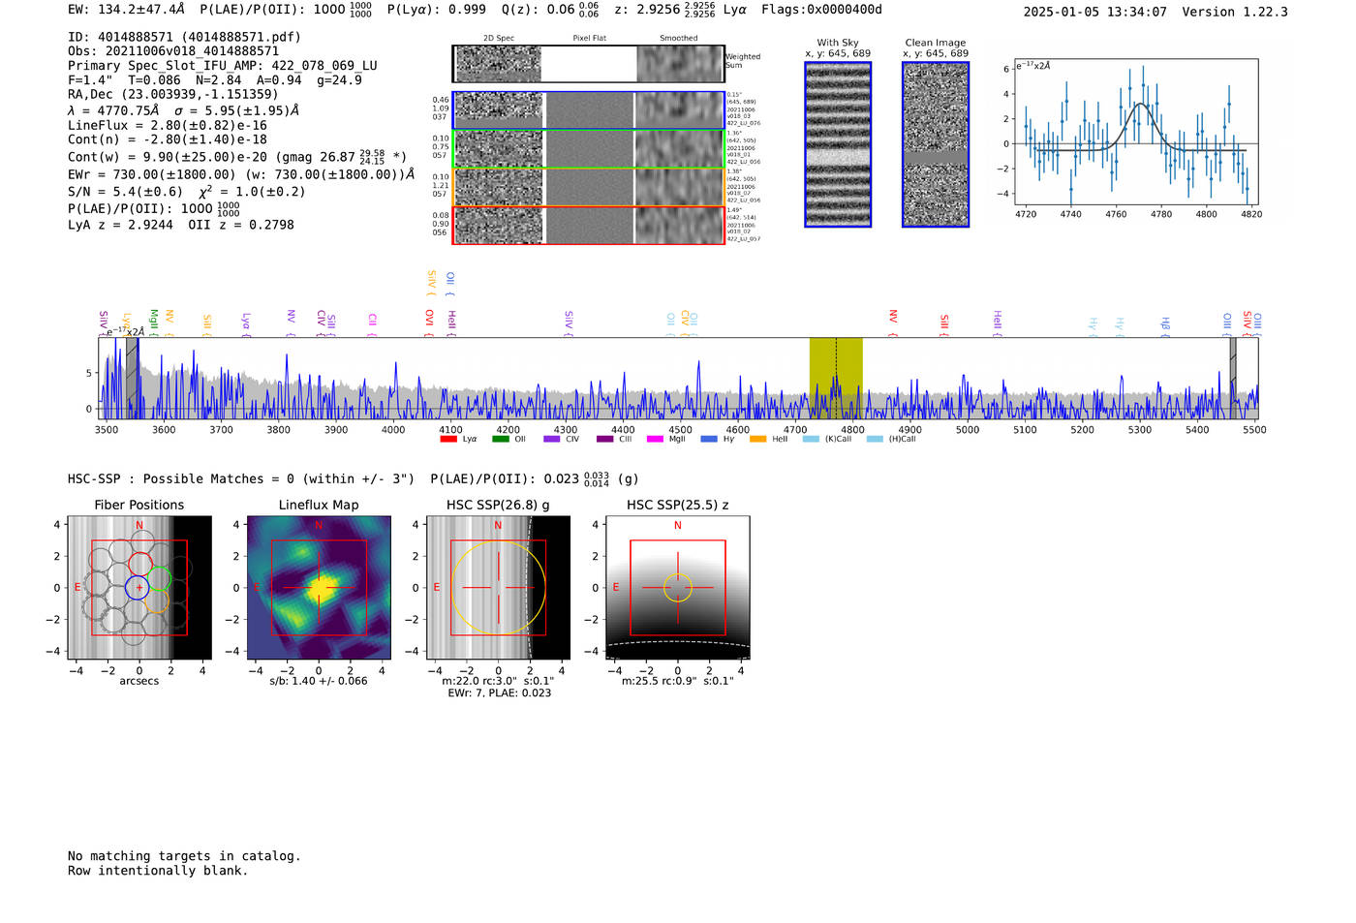Click the hatched gray band near 5460Å
1356x923 pixels.
pos(1233,379)
